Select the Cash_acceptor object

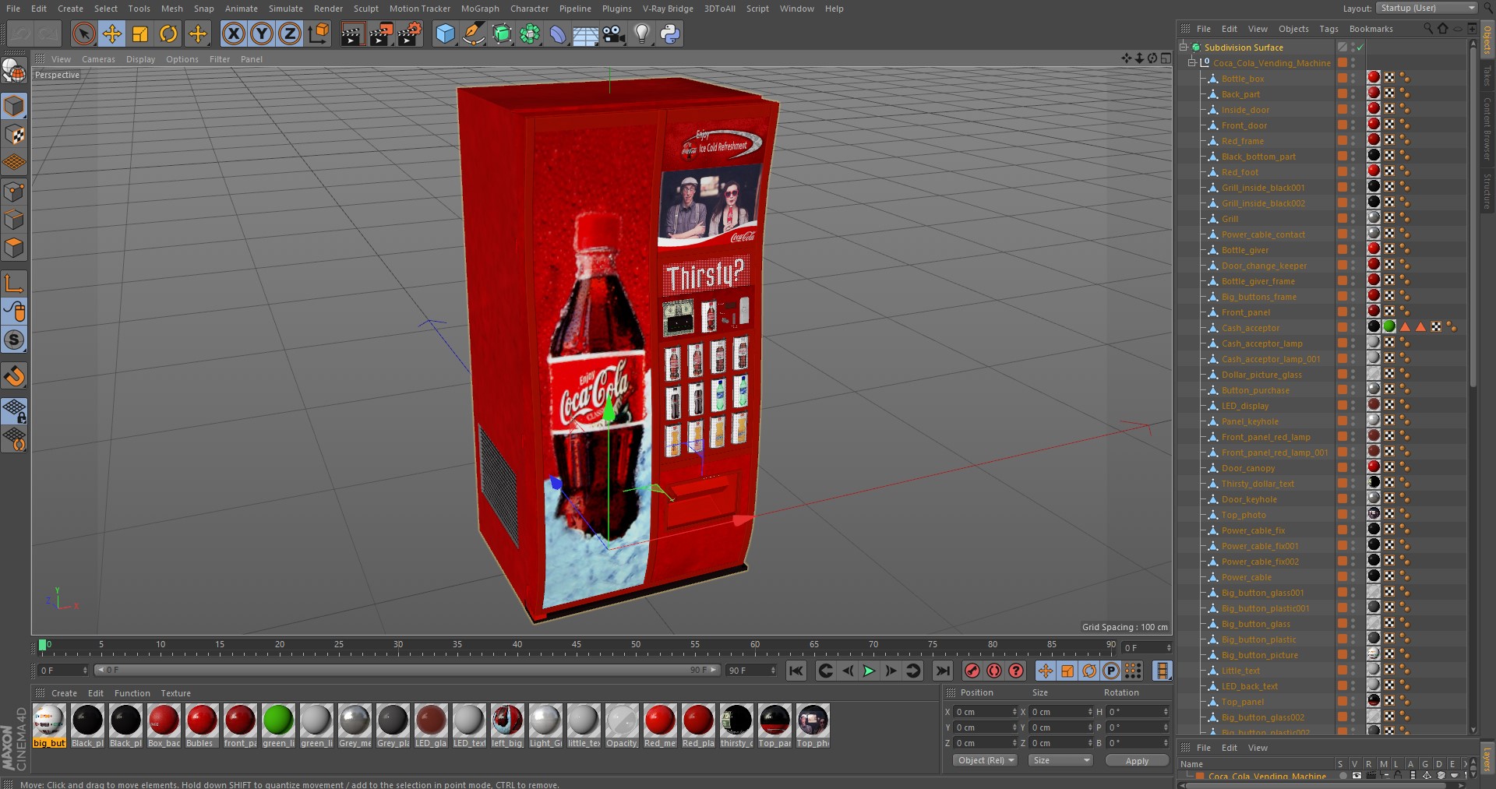1251,328
